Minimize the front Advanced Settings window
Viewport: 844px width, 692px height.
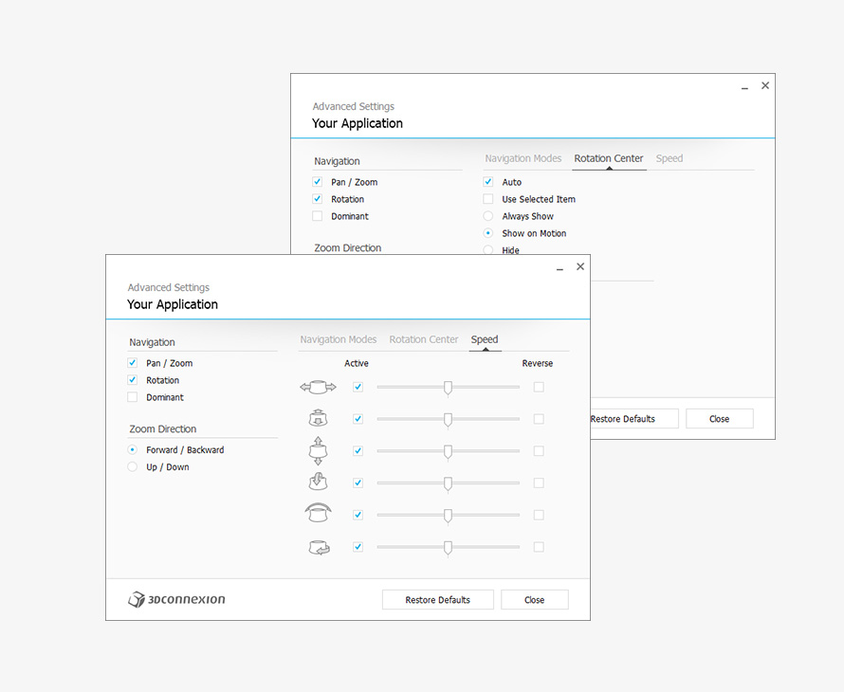pyautogui.click(x=558, y=268)
